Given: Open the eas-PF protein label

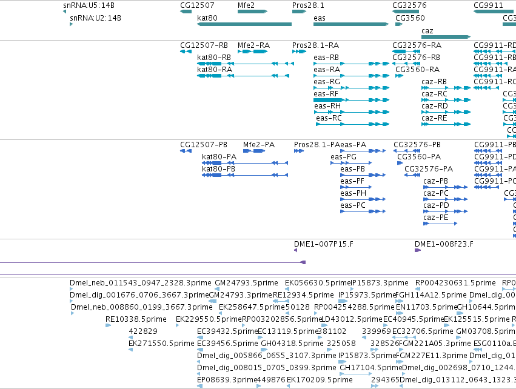Looking at the screenshot, I should point(352,181).
